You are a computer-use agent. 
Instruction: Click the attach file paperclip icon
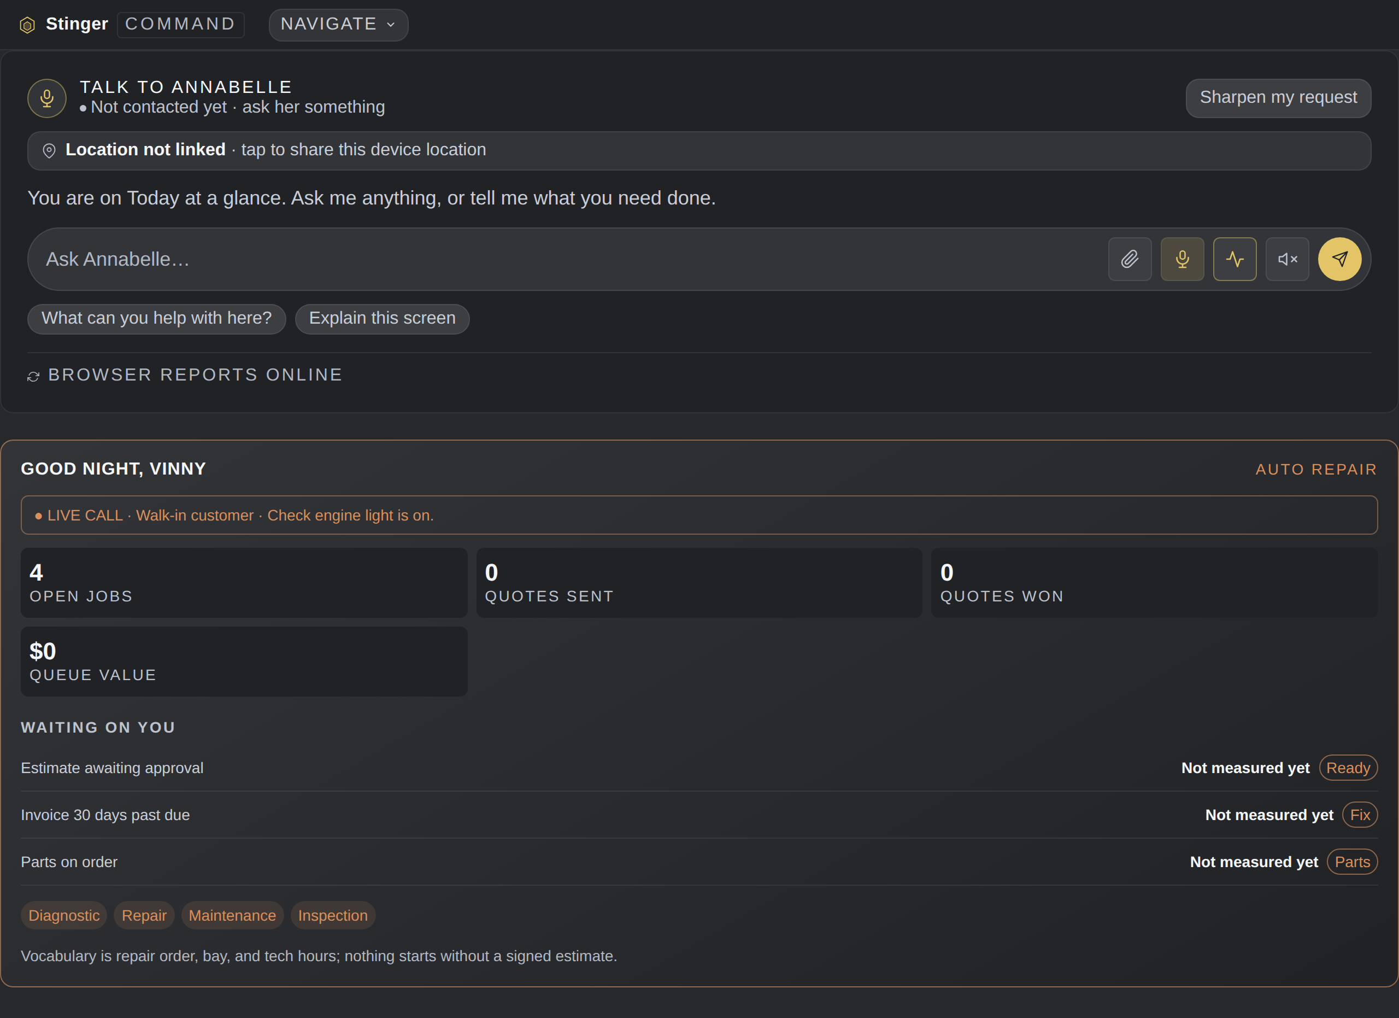pyautogui.click(x=1130, y=259)
